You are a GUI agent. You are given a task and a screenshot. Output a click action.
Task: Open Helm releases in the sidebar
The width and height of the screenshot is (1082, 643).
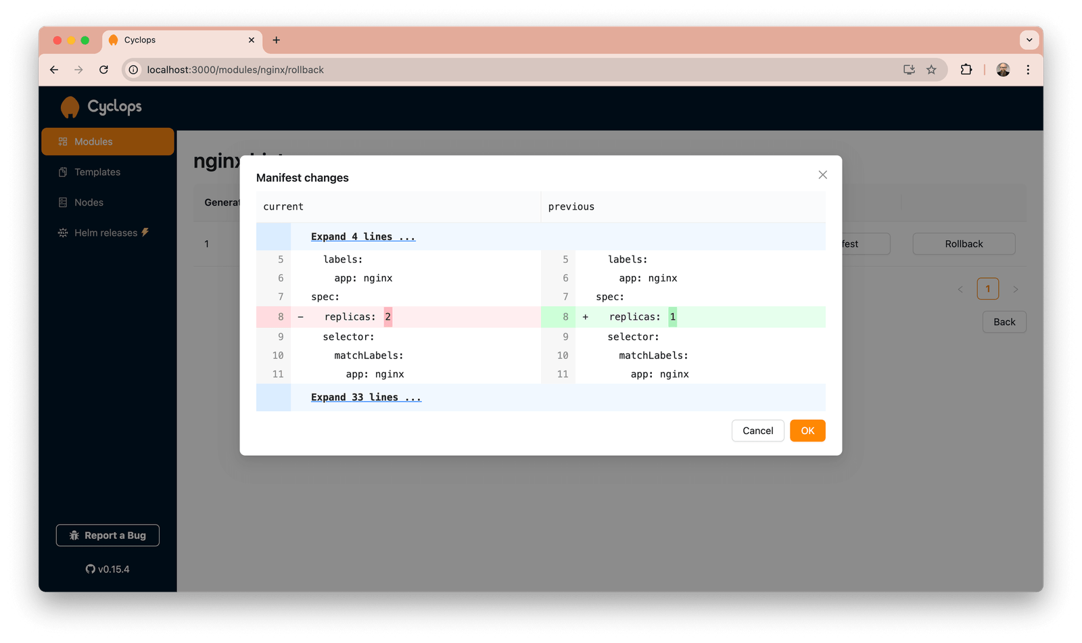[105, 233]
